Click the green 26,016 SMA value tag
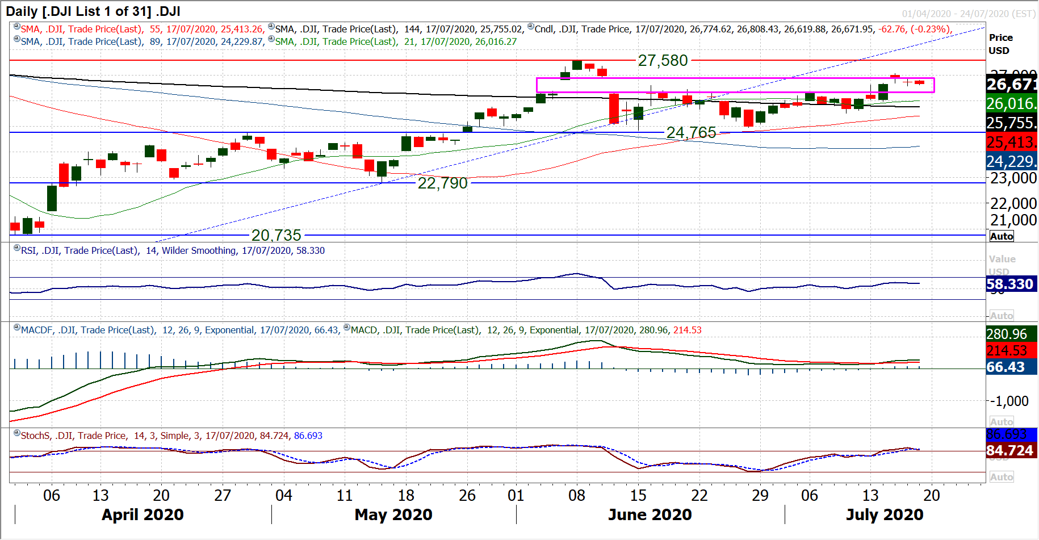The height and width of the screenshot is (540, 1039). (1012, 103)
